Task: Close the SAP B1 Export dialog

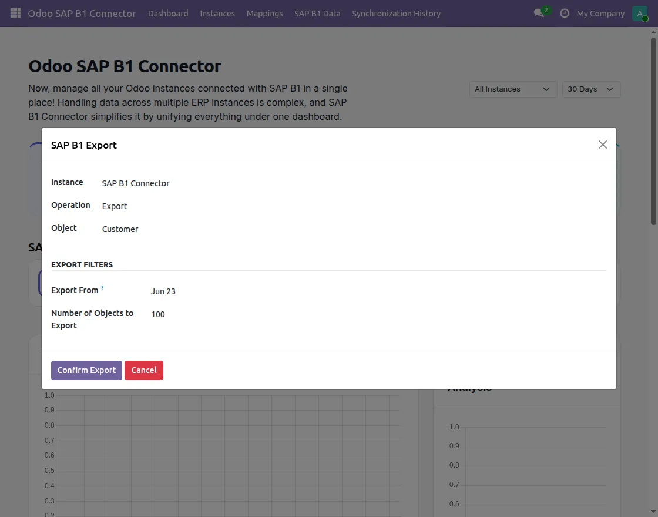Action: [x=603, y=145]
